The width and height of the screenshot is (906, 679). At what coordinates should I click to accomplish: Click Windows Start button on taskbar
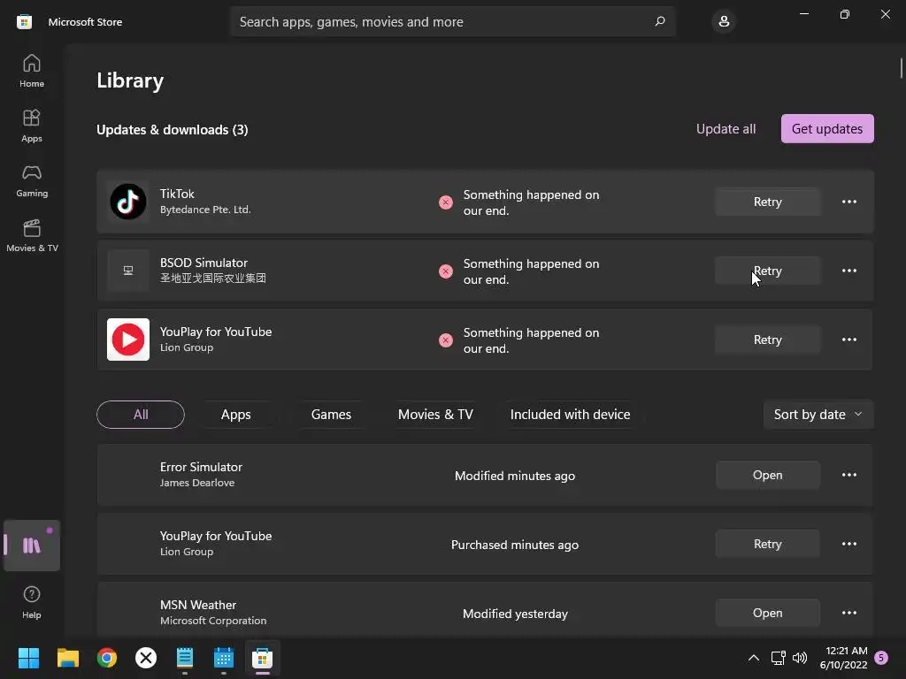coord(28,658)
